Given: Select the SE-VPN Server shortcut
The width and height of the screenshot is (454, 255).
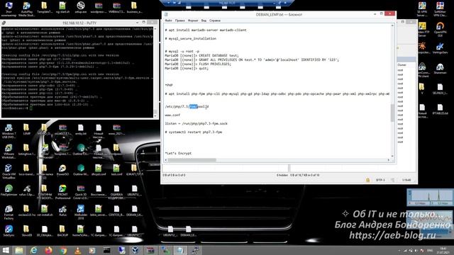Looking at the screenshot, I should [422, 9].
